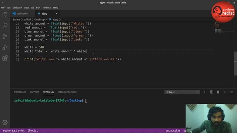
Task: Switch to the PROBLEMS panel tab
Action: 20,92
